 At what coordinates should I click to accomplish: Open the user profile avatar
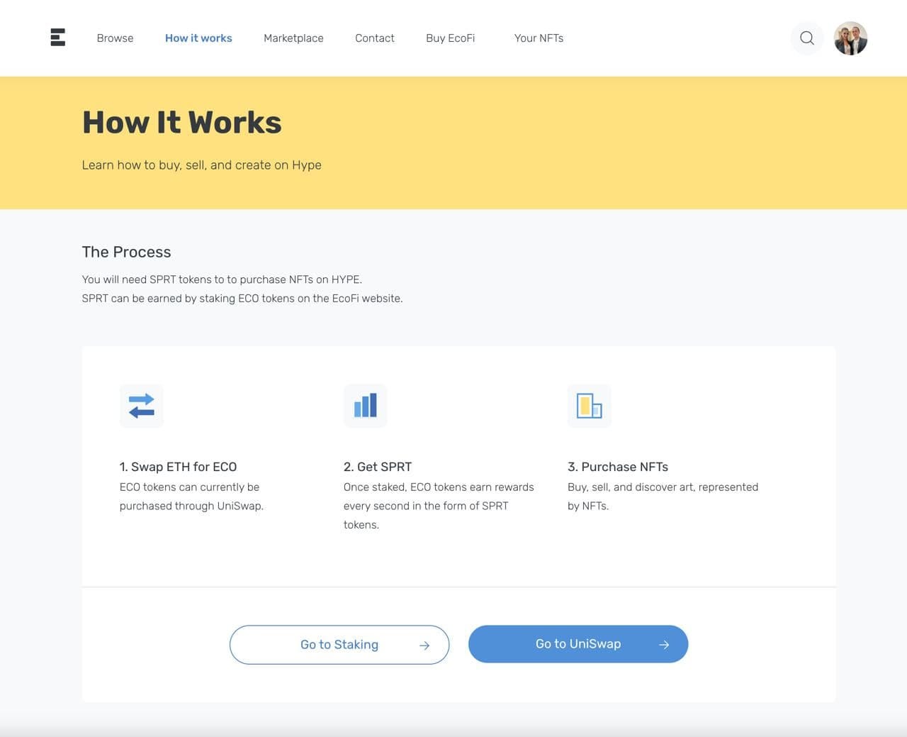click(850, 38)
